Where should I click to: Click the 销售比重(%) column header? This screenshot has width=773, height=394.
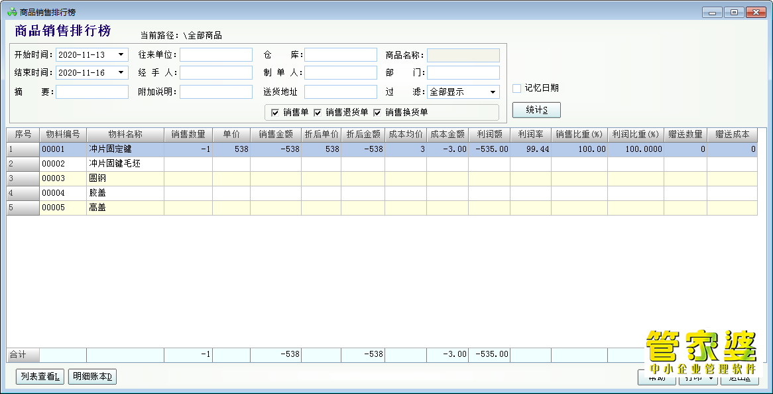[x=579, y=135]
